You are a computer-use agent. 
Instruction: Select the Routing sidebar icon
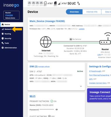[3, 34]
